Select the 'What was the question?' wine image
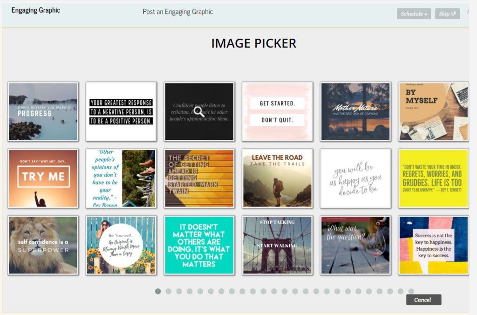 (355, 245)
